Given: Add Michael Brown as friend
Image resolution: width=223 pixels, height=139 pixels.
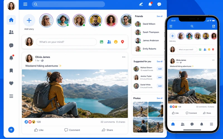Looking at the screenshot, I should pyautogui.click(x=160, y=69).
